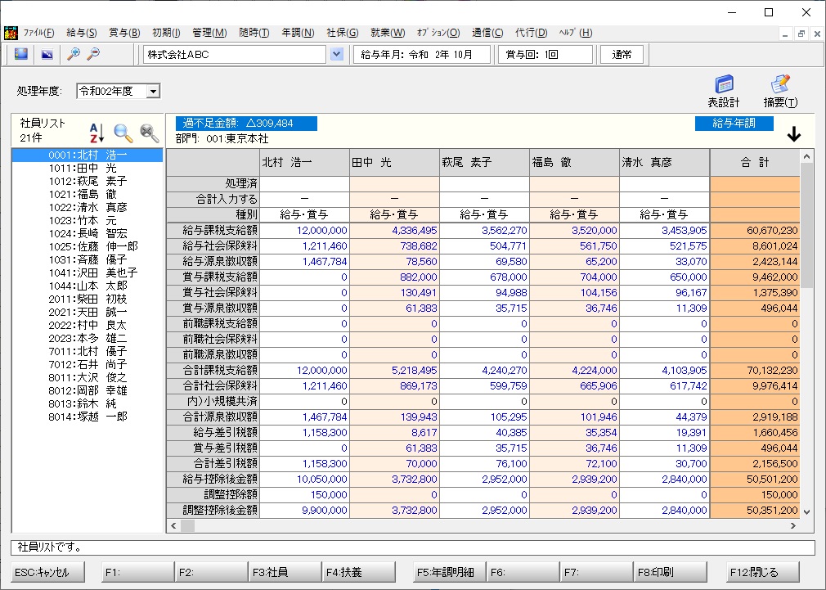
Task: Click the application logo icon in menu bar
Action: click(11, 33)
